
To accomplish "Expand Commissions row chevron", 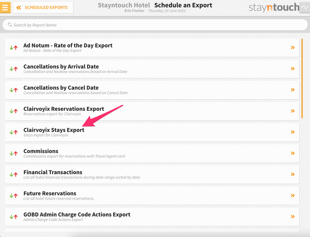I will (293, 153).
